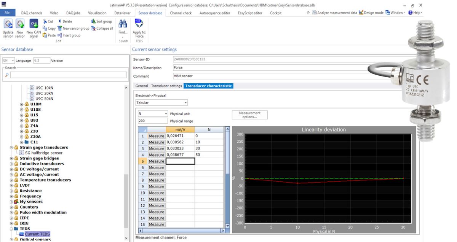
Task: Apply TEDS to Force channel
Action: pyautogui.click(x=139, y=29)
